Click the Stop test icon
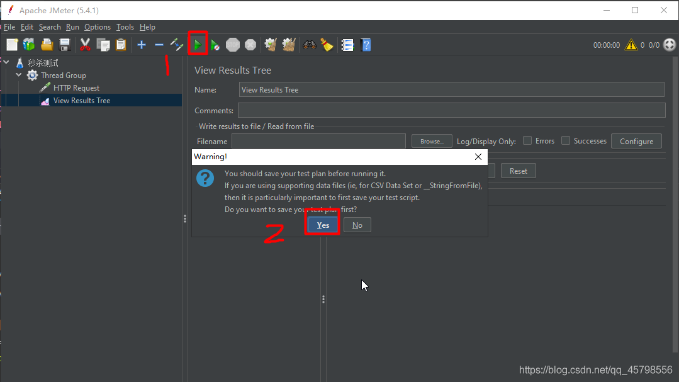This screenshot has width=679, height=382. (x=233, y=45)
